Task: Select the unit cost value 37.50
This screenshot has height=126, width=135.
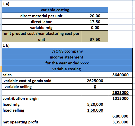Action: click(x=95, y=36)
